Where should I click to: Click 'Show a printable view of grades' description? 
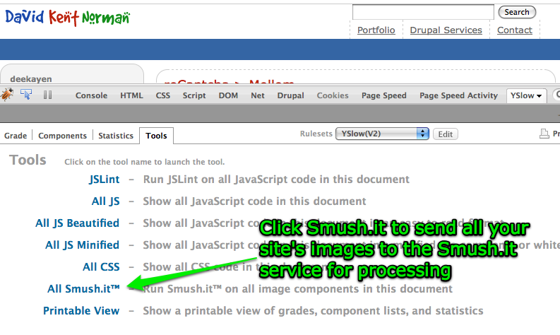(x=314, y=311)
